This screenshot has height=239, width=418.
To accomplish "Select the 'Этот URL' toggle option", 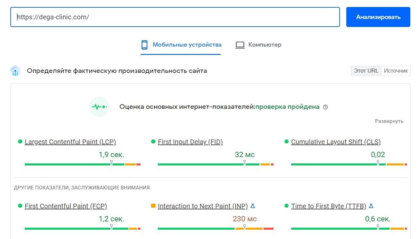I will 366,71.
